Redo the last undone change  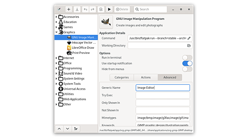coord(93,10)
